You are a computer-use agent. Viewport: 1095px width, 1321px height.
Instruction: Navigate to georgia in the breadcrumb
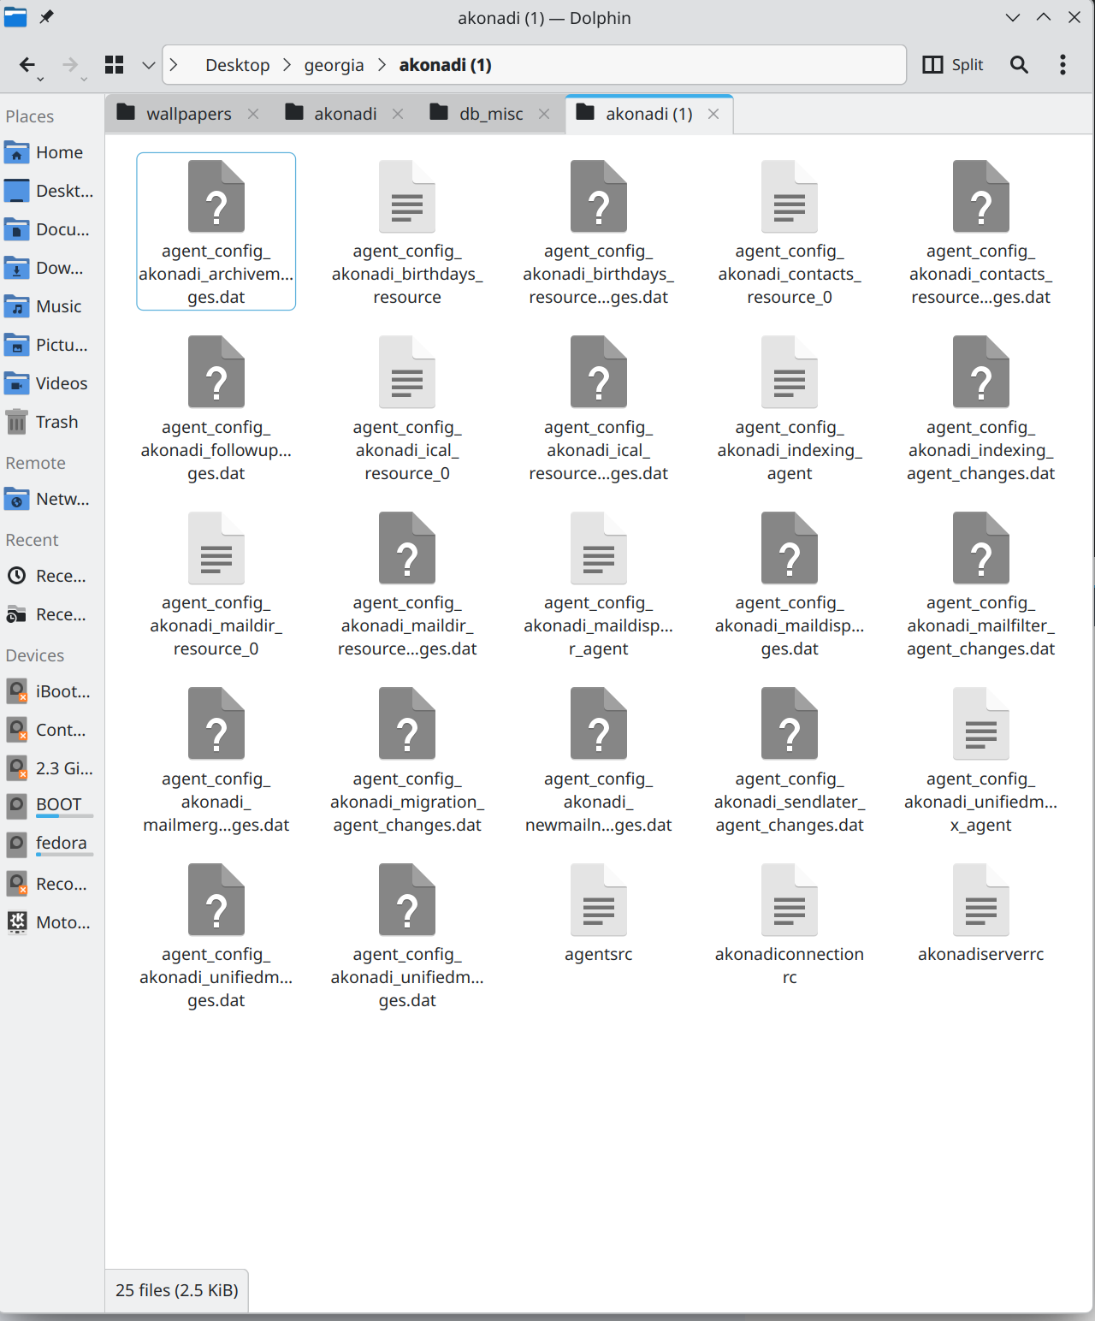334,65
